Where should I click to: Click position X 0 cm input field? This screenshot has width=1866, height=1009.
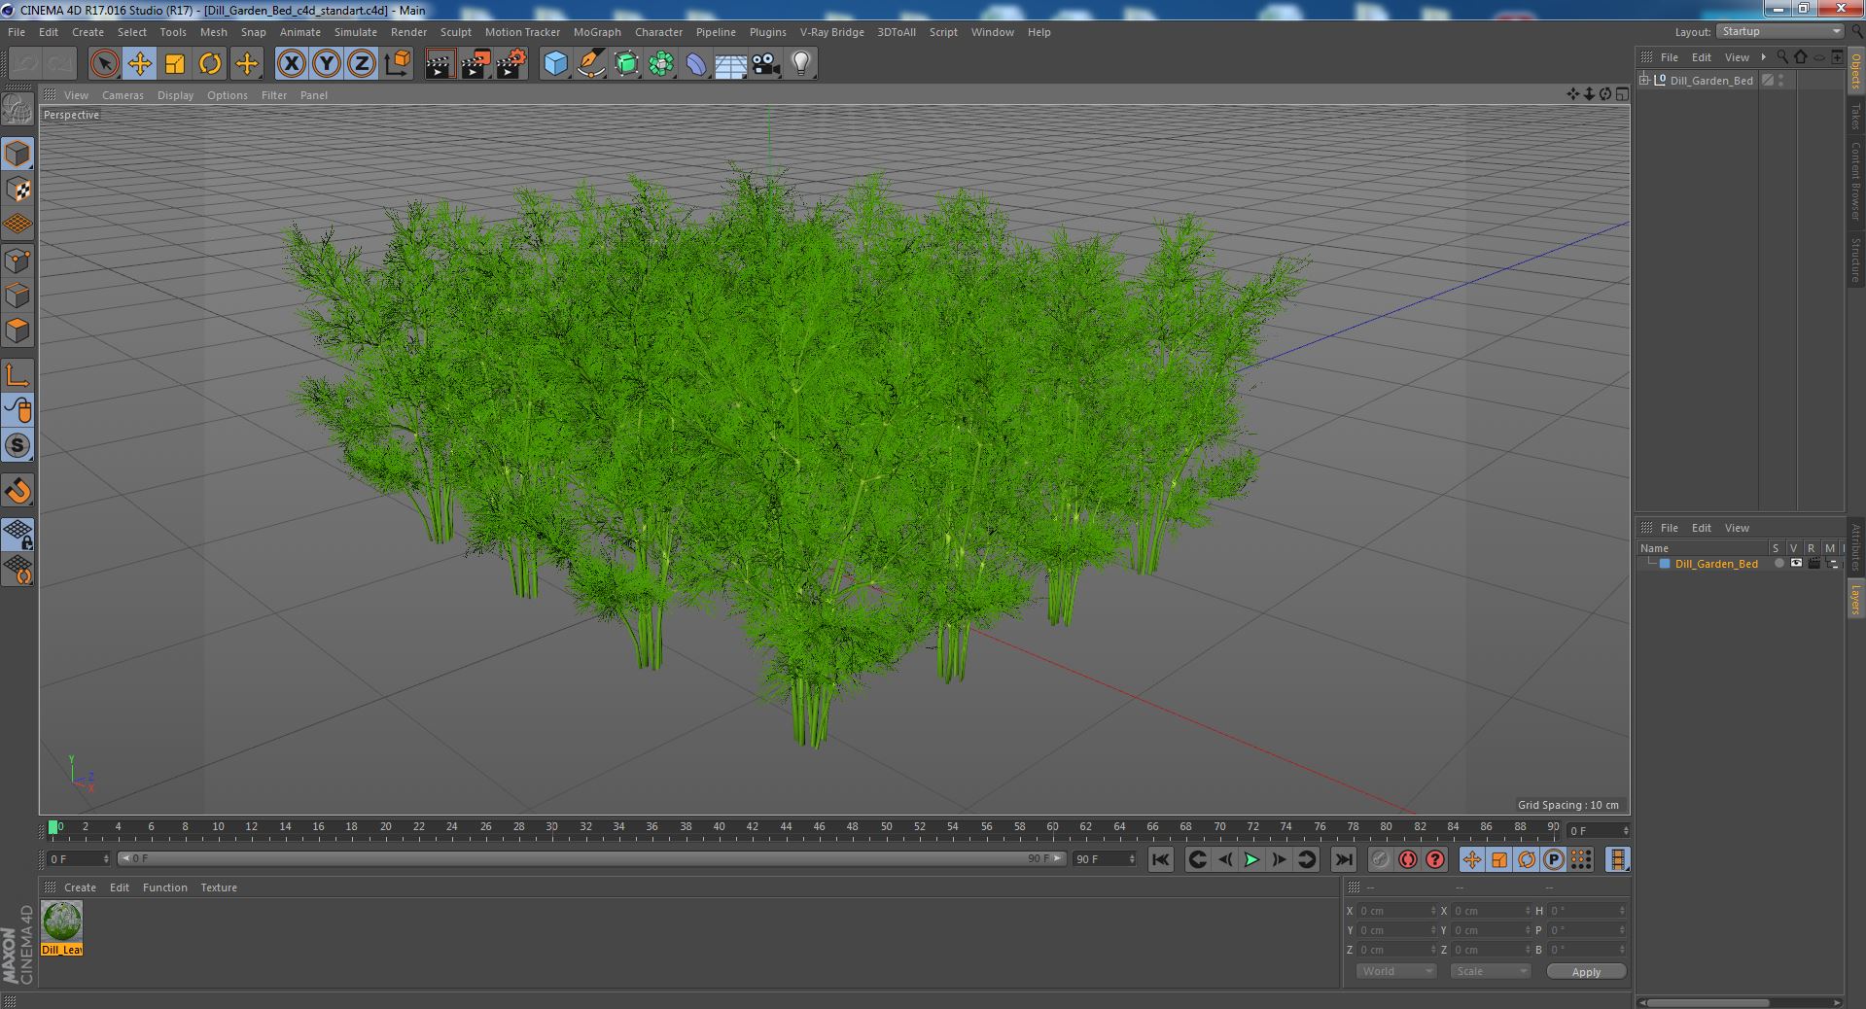tap(1396, 911)
